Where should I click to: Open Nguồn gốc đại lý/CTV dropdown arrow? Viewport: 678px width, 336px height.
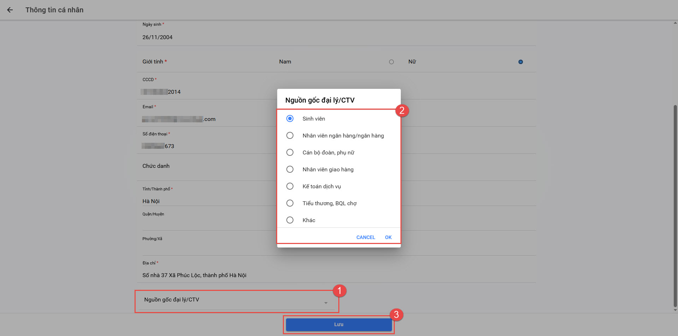coord(326,303)
